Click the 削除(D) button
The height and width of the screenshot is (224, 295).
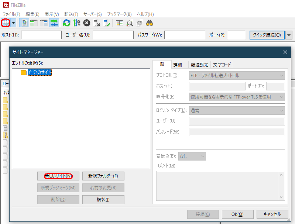[58, 200]
